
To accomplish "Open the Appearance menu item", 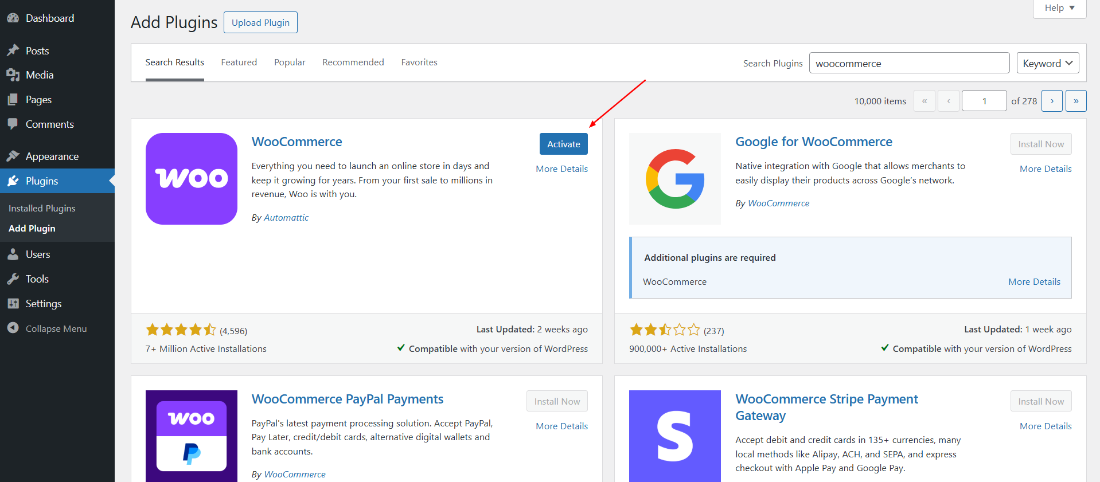I will 57,156.
